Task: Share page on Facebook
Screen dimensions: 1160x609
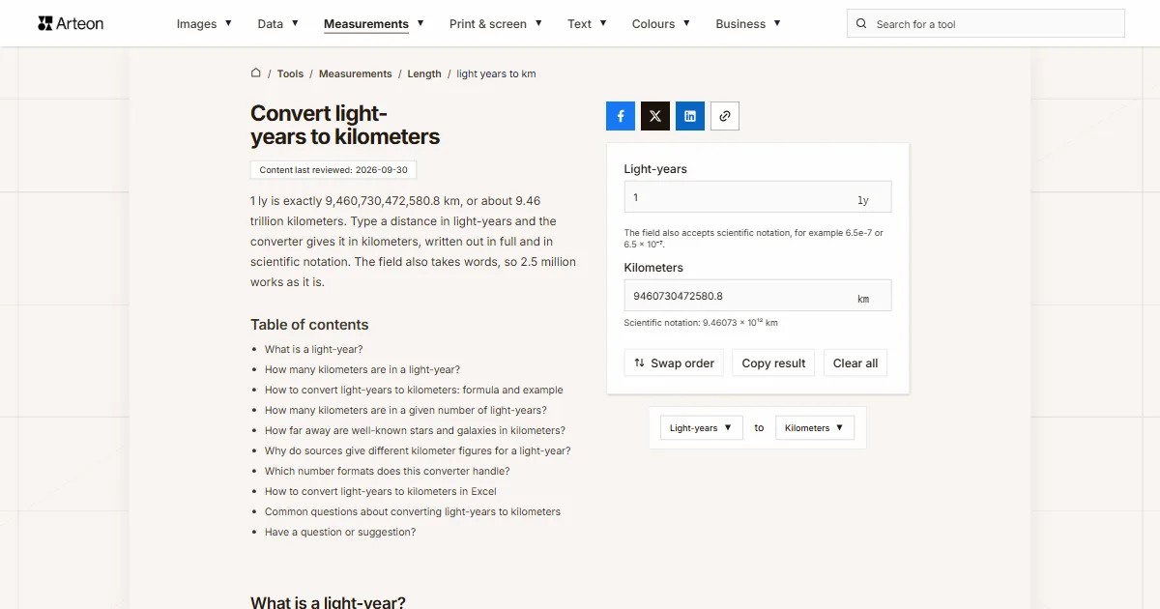Action: pos(621,116)
